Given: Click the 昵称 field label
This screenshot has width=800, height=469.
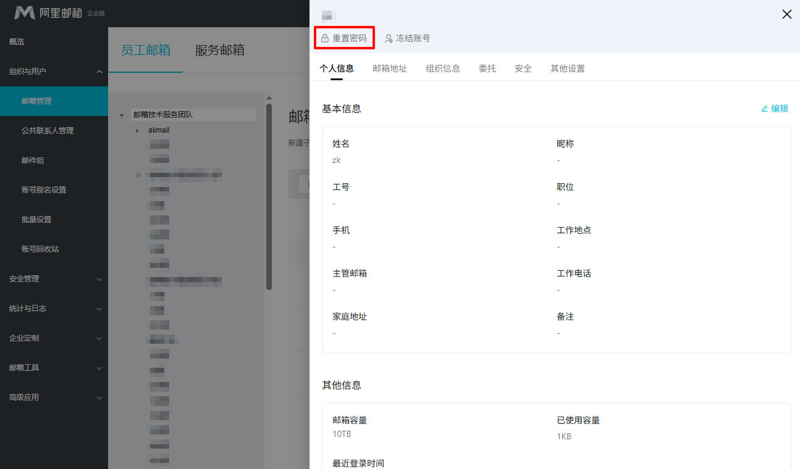Looking at the screenshot, I should (565, 144).
